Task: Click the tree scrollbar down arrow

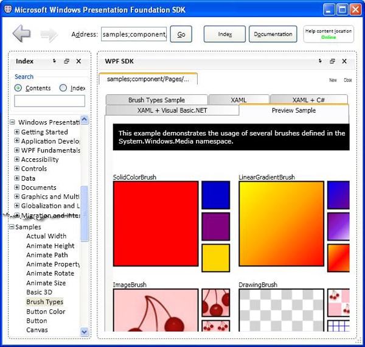Action: tap(85, 332)
